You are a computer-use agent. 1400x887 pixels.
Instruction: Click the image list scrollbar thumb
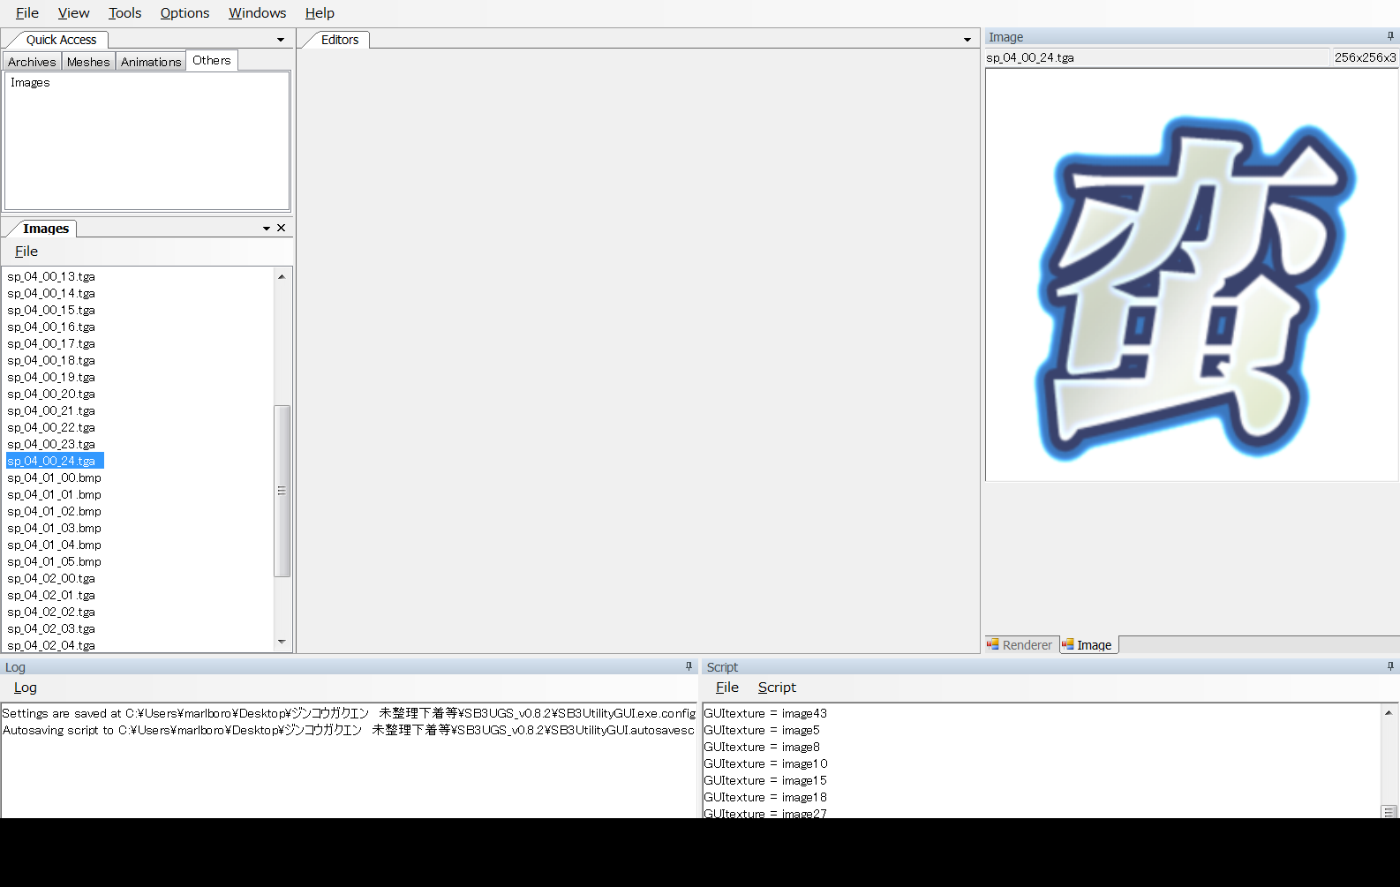[x=282, y=491]
